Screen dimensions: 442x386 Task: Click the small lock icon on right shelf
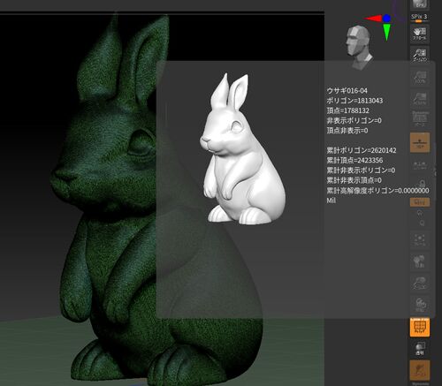click(x=422, y=184)
